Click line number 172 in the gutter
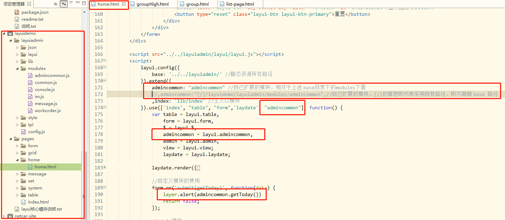The width and height of the screenshot is (505, 220). (x=99, y=94)
